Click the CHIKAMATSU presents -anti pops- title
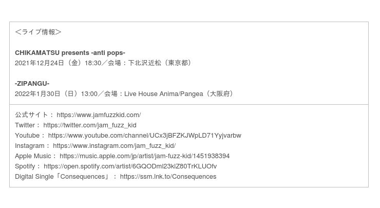Viewport: 380px width, 208px height. pos(70,52)
